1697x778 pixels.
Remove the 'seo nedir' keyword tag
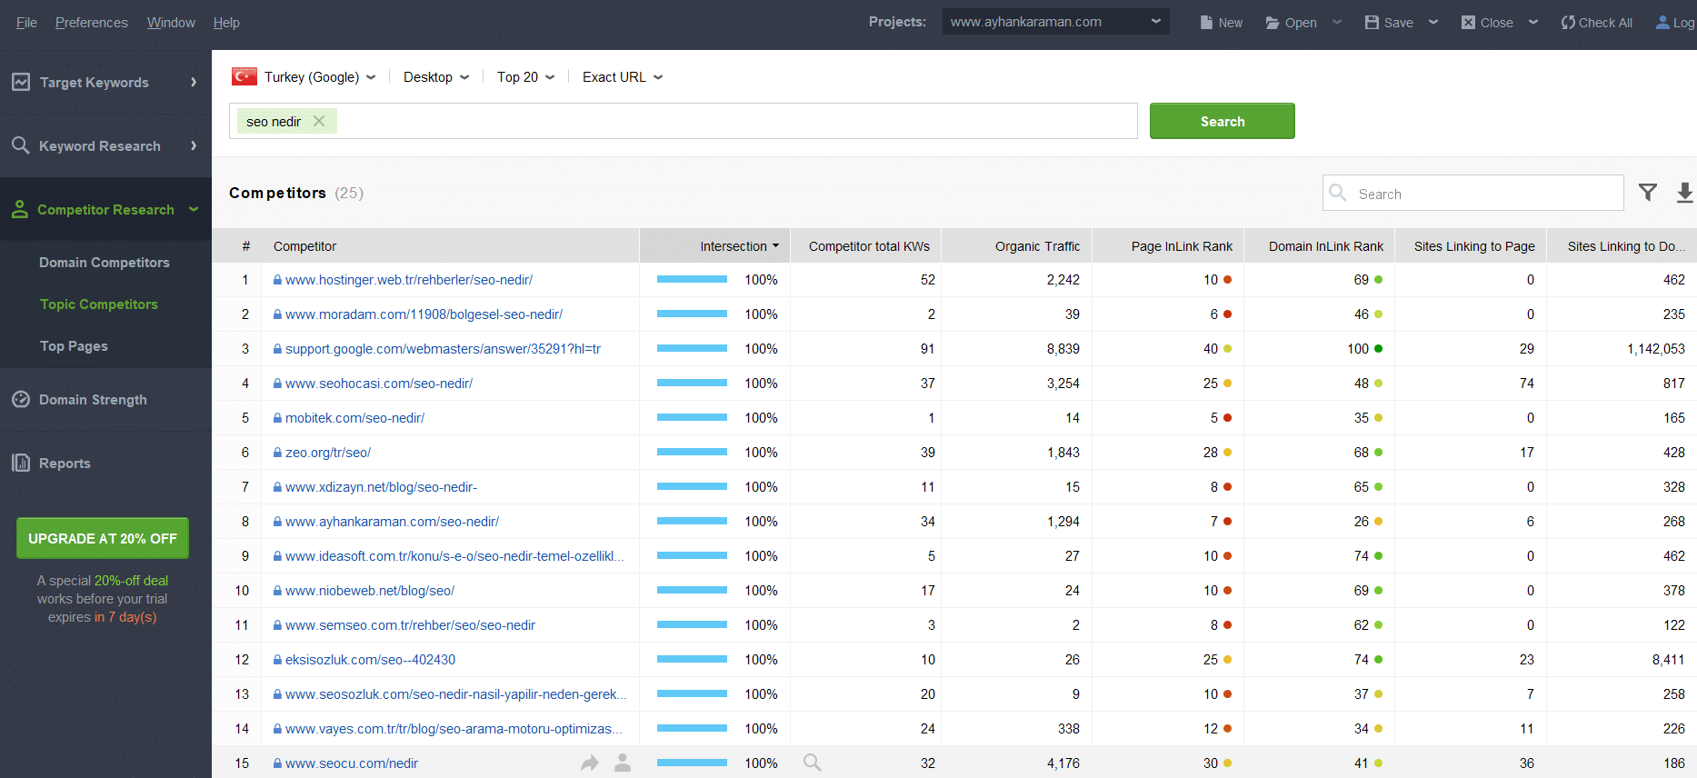[319, 121]
